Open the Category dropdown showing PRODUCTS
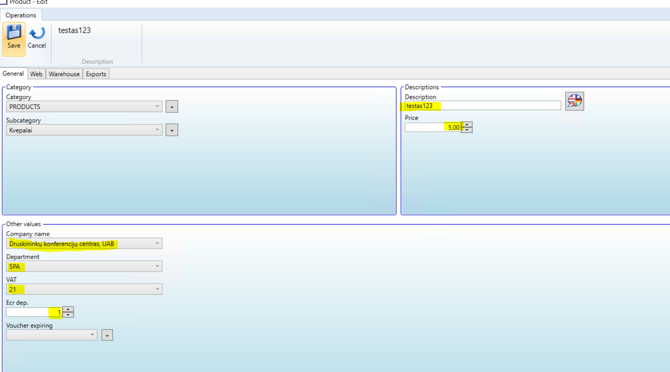 [84, 107]
